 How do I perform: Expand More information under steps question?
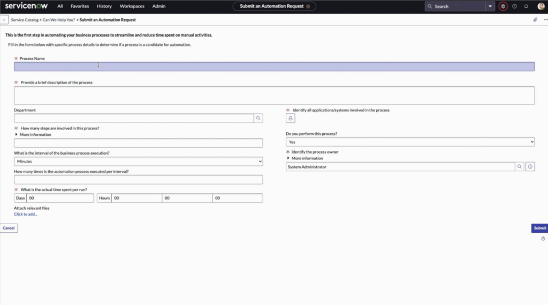coord(35,135)
